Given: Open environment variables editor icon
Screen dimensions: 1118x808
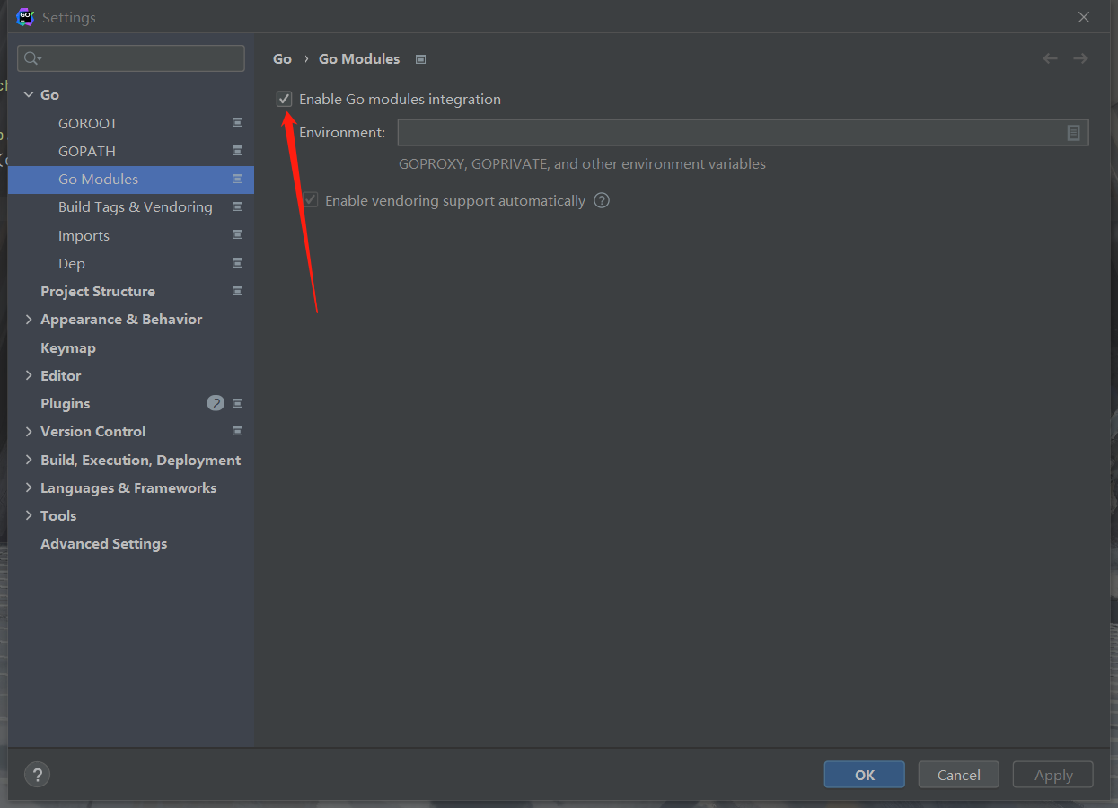Looking at the screenshot, I should 1073,133.
